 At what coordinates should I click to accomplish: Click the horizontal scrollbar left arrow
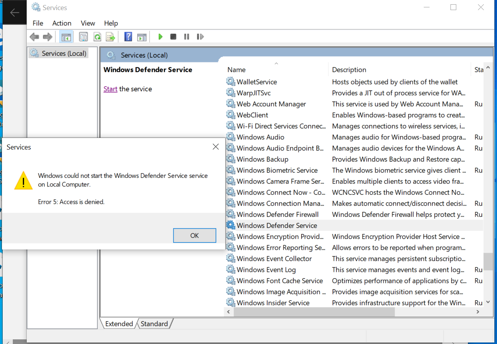tap(228, 312)
